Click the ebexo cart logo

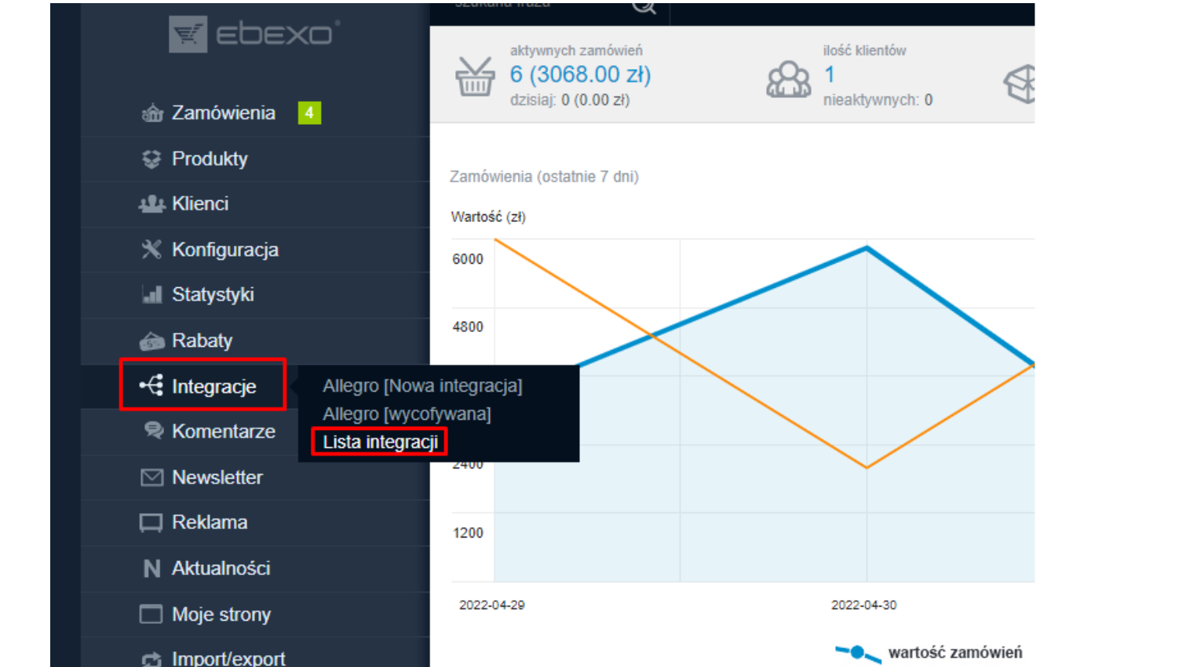188,35
